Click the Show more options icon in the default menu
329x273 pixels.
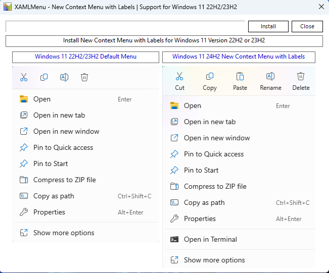point(24,233)
